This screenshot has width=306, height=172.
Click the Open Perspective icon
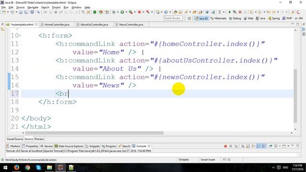[189, 18]
